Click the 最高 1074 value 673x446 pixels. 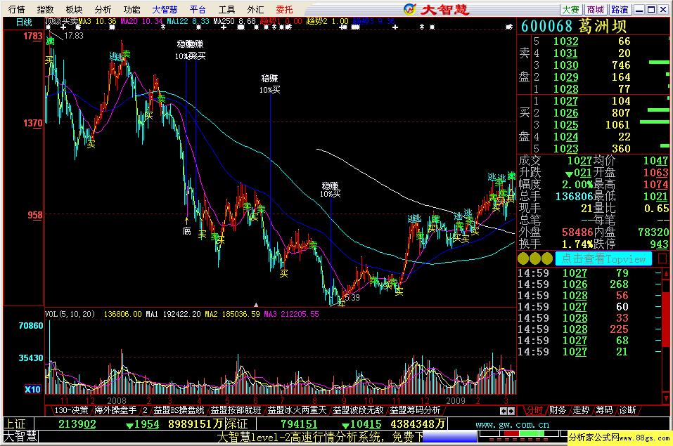coord(655,185)
